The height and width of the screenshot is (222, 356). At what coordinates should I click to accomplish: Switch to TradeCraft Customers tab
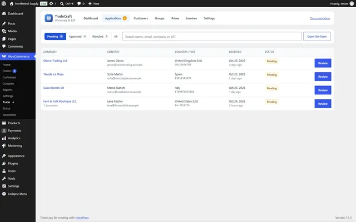pyautogui.click(x=141, y=18)
